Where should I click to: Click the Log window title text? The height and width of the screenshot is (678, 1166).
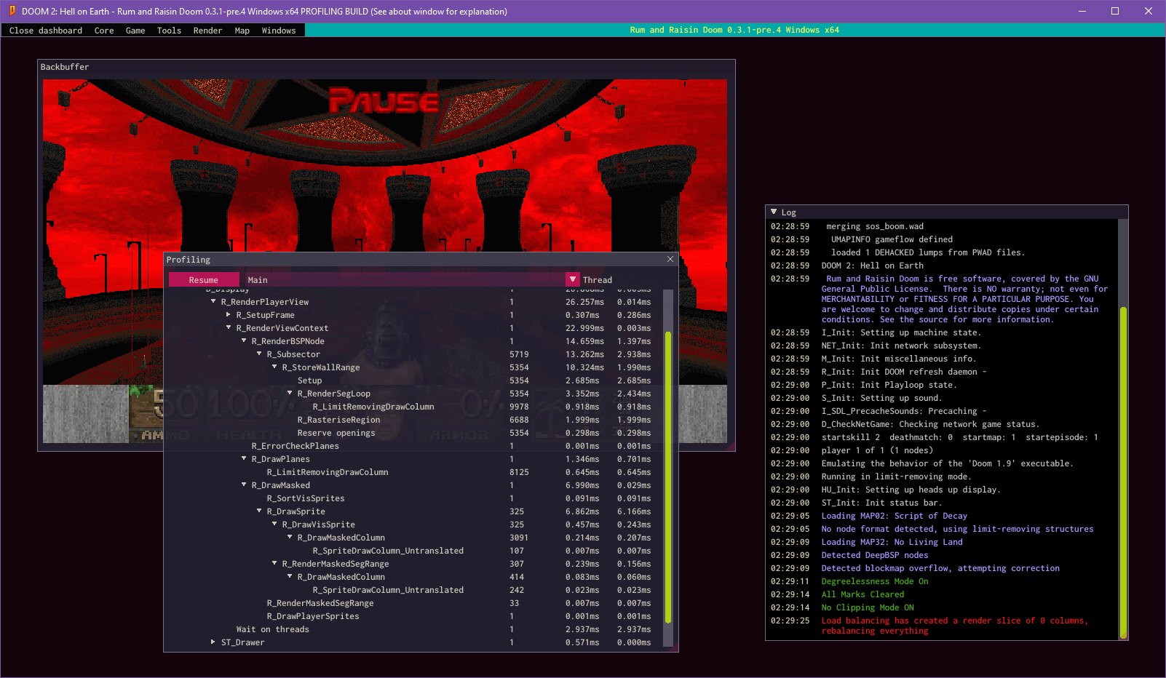pyautogui.click(x=789, y=212)
